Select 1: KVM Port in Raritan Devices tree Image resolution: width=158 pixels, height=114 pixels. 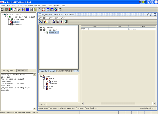[19, 20]
